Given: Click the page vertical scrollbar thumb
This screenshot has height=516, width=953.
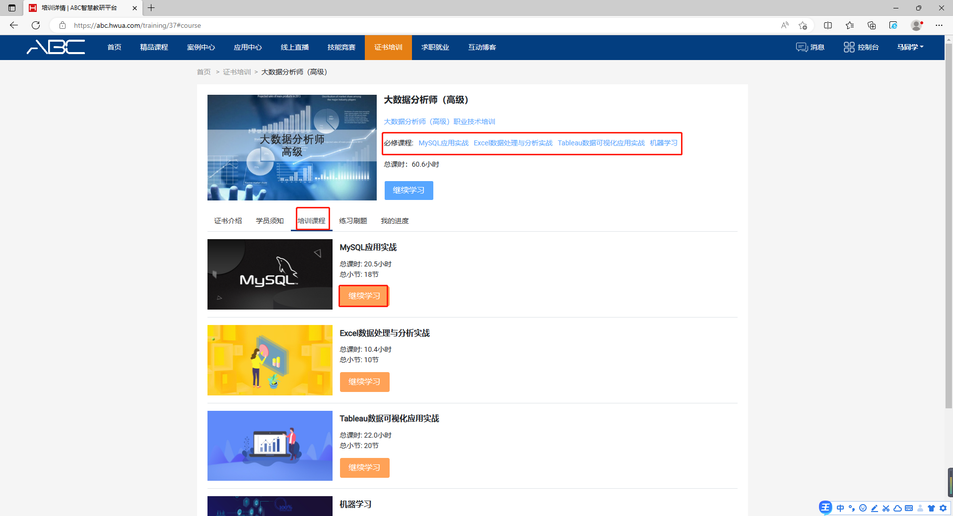Looking at the screenshot, I should click(949, 226).
